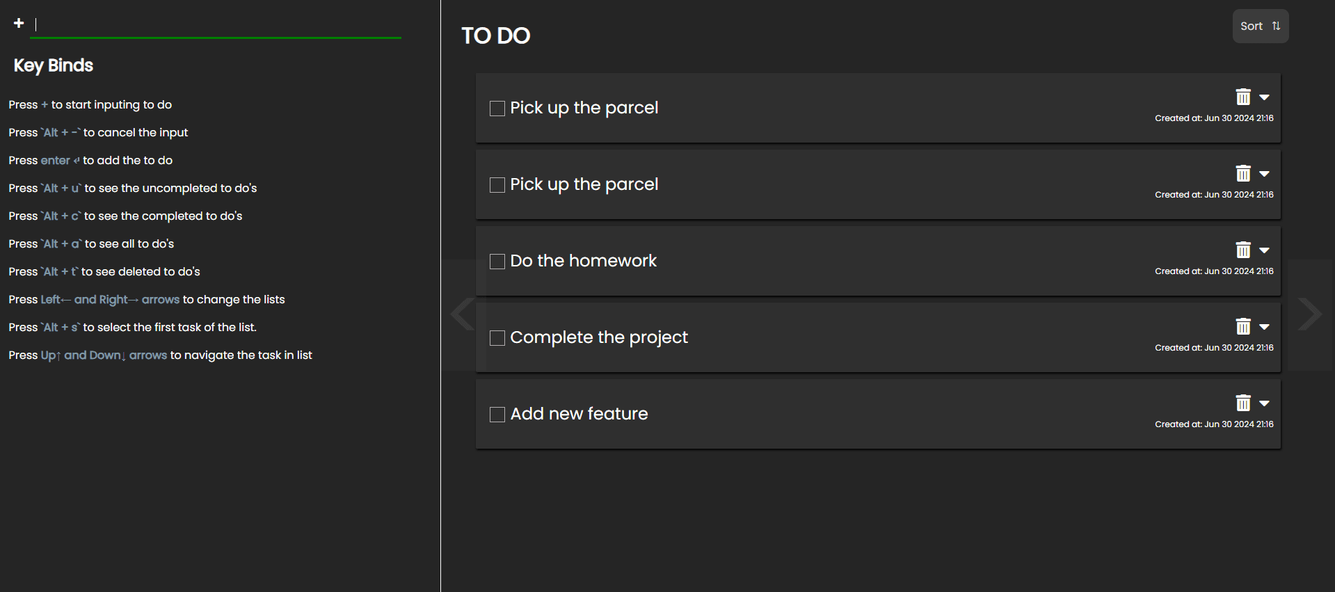The height and width of the screenshot is (592, 1335).
Task: Delete the "Add new feature" task
Action: (x=1243, y=403)
